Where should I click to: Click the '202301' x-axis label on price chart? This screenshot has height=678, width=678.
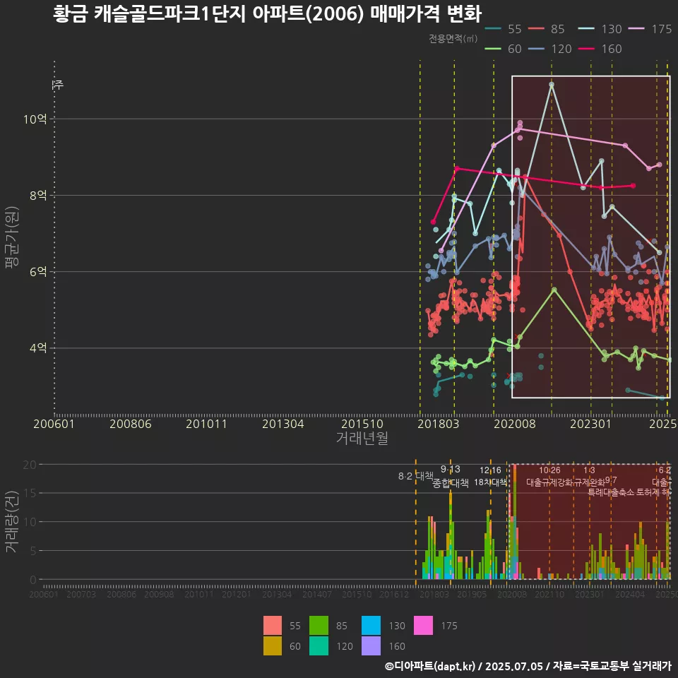[591, 424]
